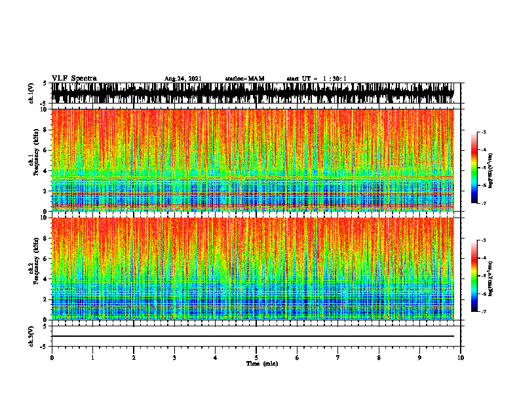Click the log(PSD) label beside ch.2 color bar
The image size is (519, 401).
click(x=491, y=278)
